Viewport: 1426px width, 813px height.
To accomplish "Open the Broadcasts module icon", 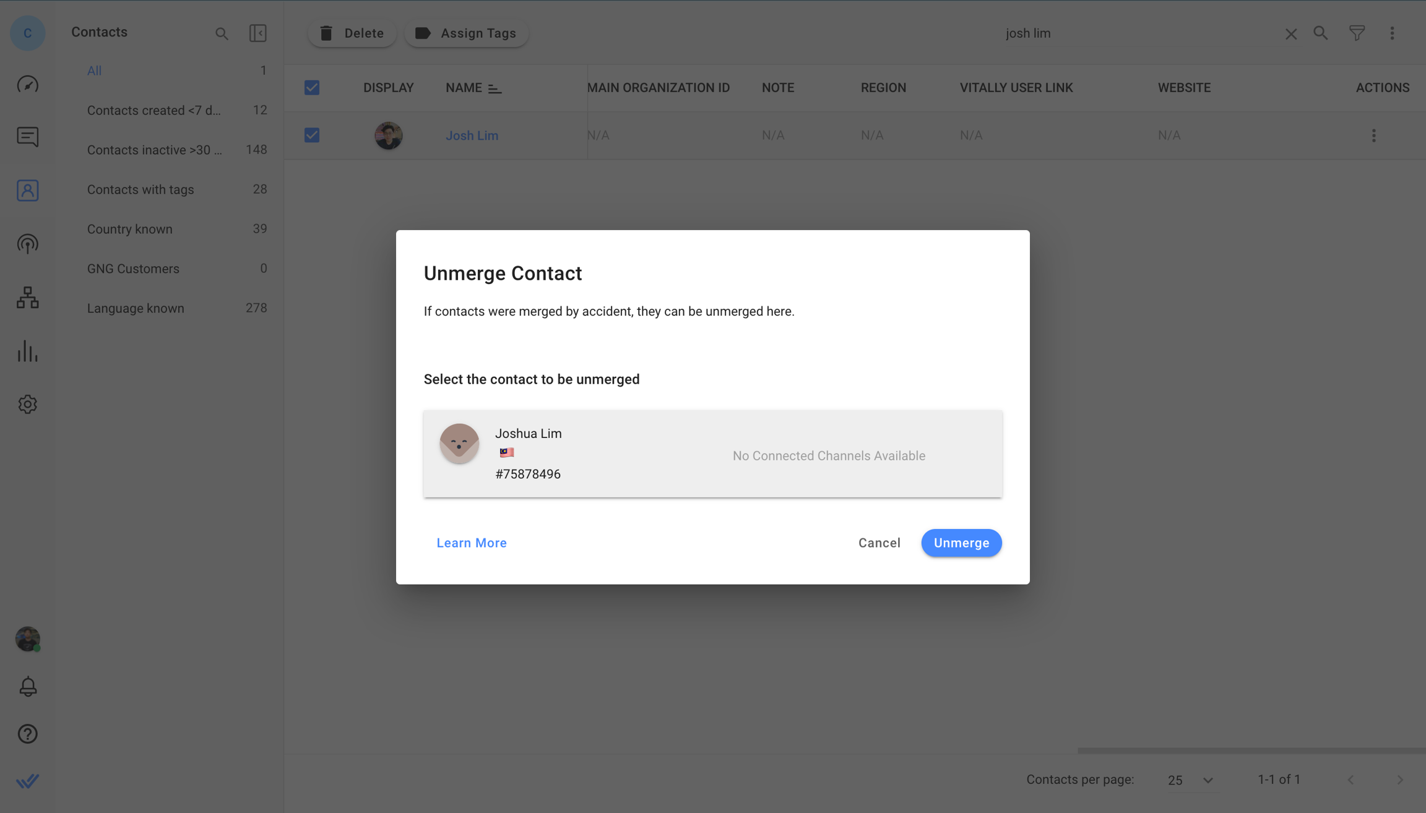I will point(27,244).
